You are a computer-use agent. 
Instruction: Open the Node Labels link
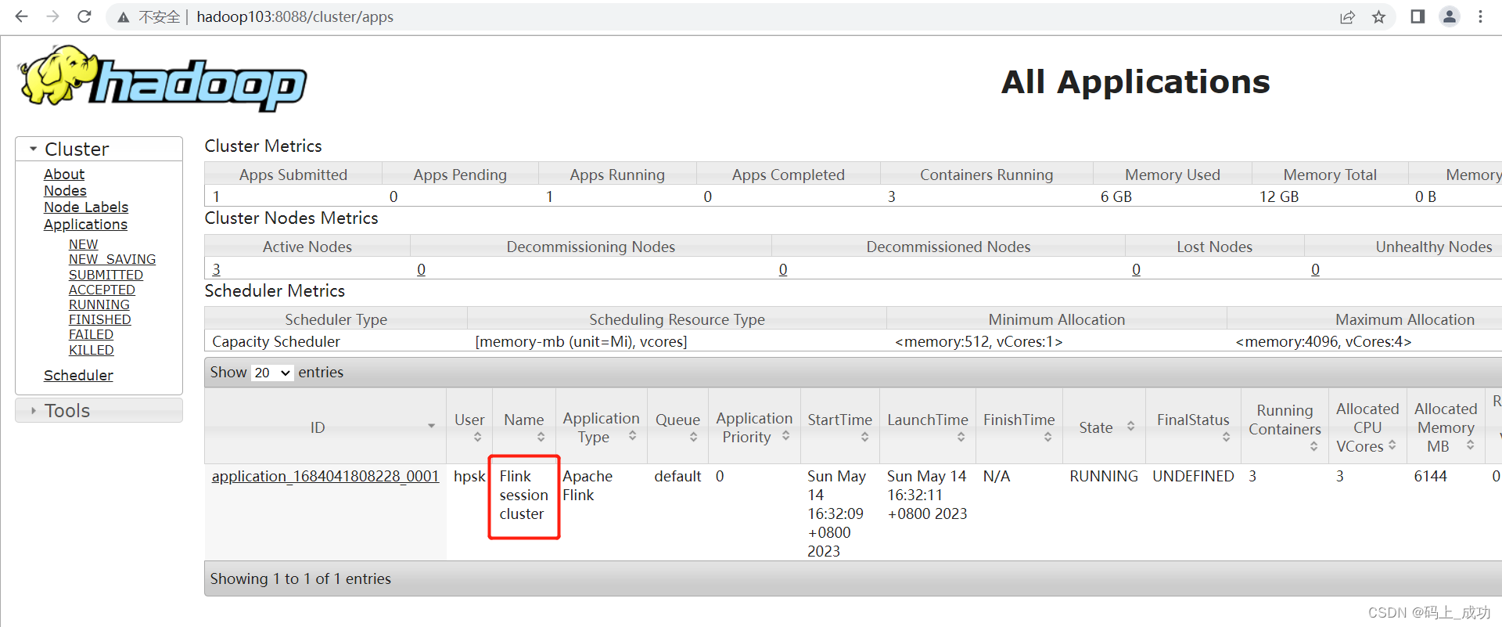coord(86,207)
